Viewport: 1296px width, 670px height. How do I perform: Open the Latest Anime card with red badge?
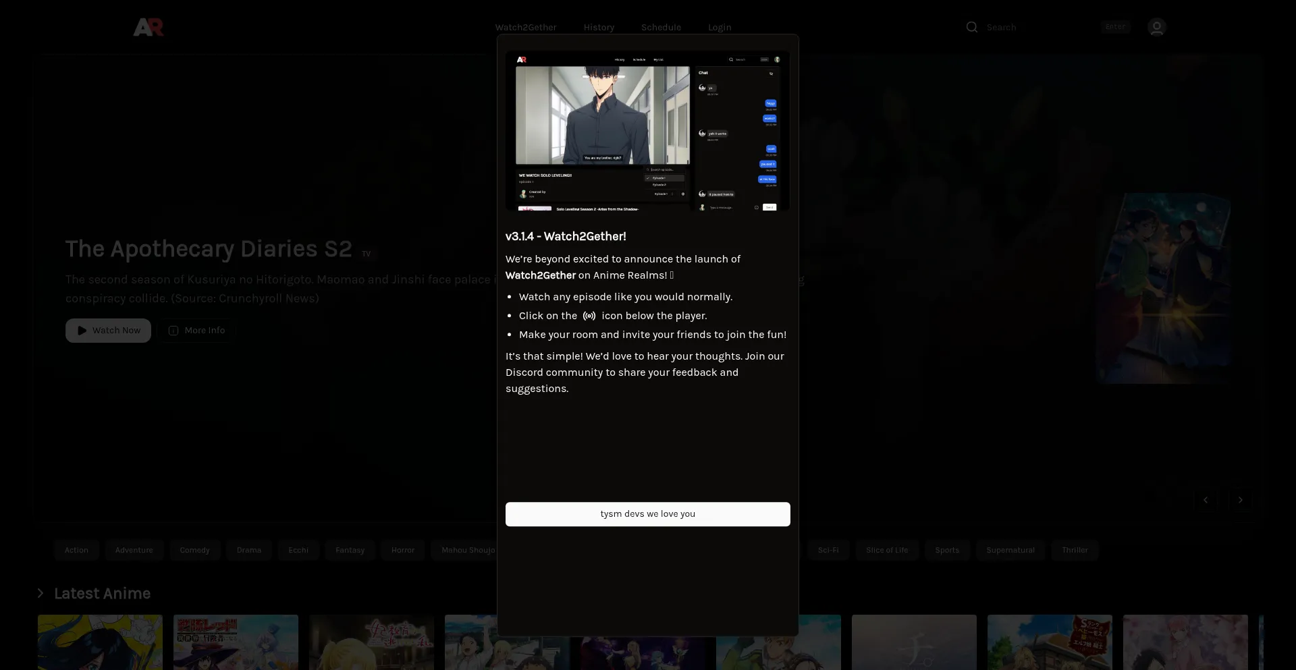pos(1050,642)
